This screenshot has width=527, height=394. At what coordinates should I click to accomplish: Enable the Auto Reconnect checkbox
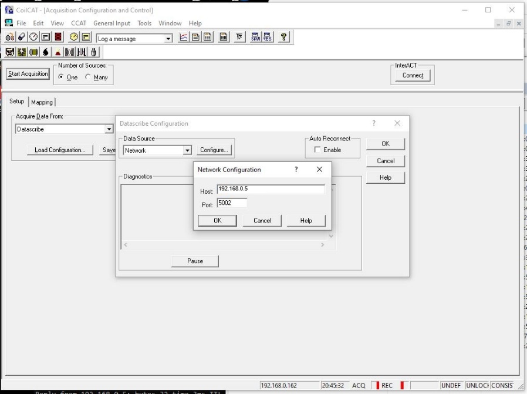pyautogui.click(x=317, y=149)
